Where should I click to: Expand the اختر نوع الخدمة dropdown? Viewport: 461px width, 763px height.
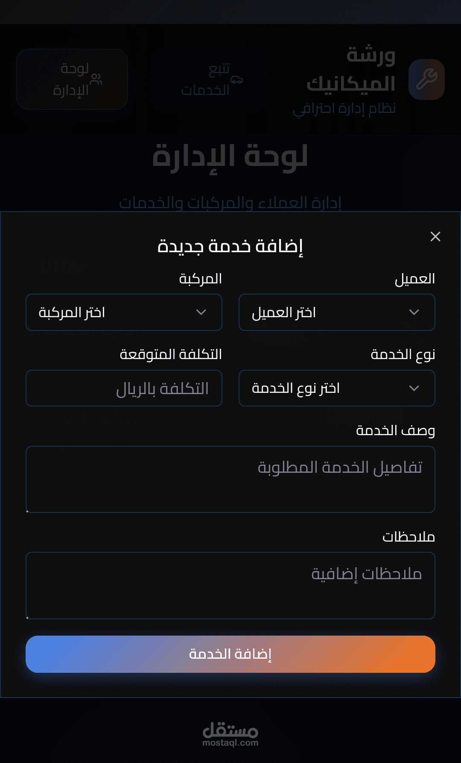336,388
